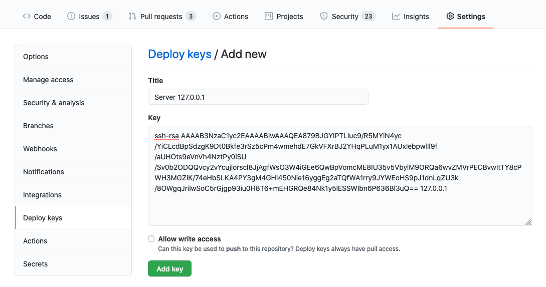Open Branches settings in the sidebar
Viewport: 546px width, 287px height.
point(38,126)
